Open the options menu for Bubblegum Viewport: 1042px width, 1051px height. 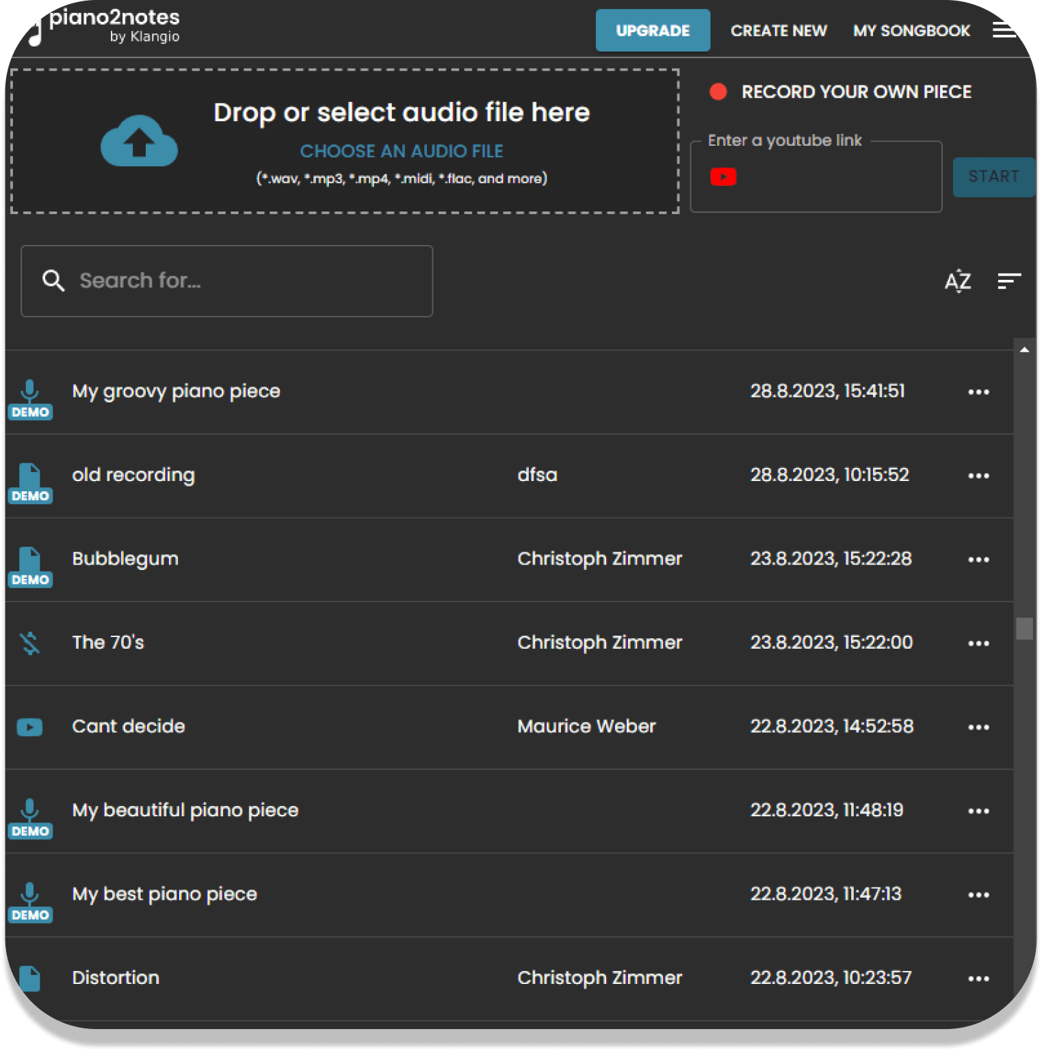(978, 559)
